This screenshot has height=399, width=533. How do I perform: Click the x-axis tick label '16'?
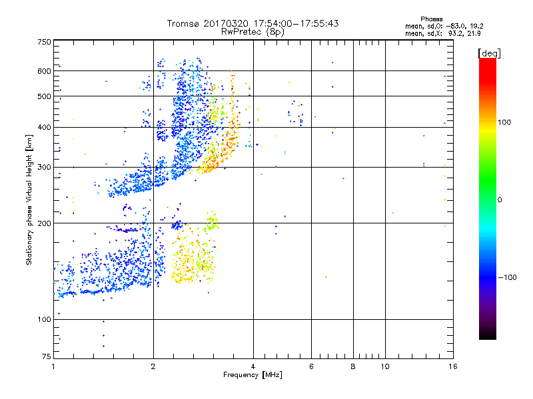coord(453,366)
